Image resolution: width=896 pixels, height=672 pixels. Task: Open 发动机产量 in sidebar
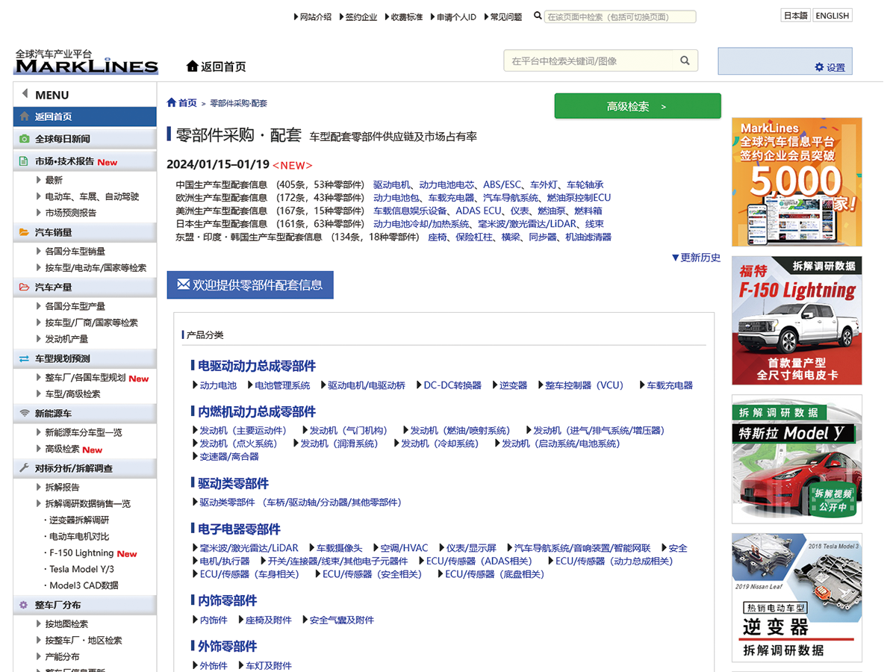pos(66,339)
